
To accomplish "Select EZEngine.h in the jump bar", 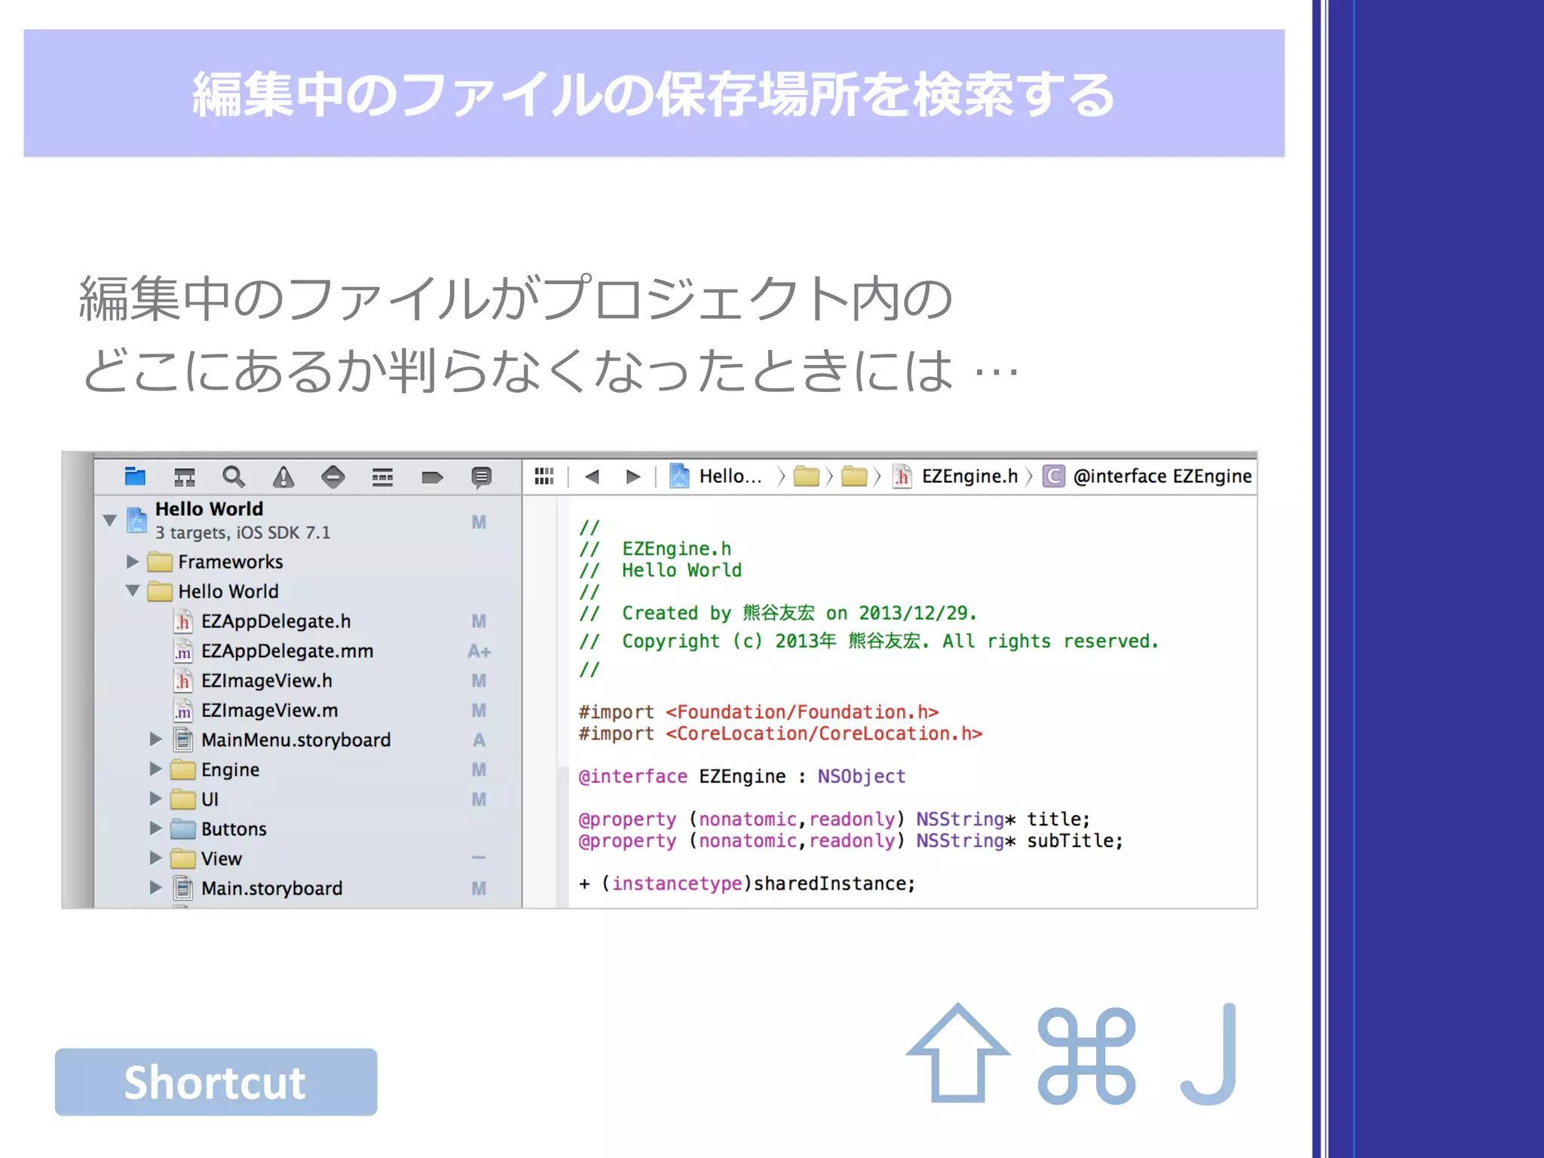I will pyautogui.click(x=955, y=476).
